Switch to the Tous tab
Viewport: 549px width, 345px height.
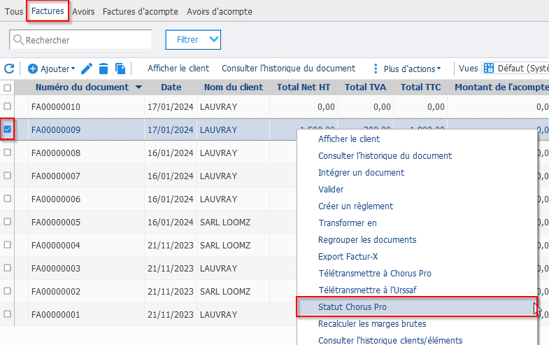[x=14, y=12]
